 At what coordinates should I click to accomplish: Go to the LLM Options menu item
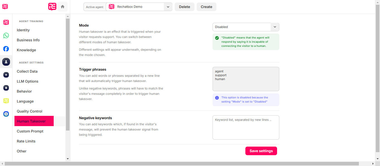click(28, 81)
